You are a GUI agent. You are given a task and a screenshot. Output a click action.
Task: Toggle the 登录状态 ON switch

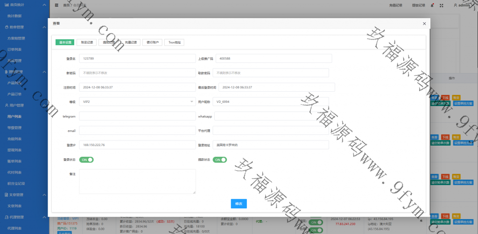tap(86, 160)
